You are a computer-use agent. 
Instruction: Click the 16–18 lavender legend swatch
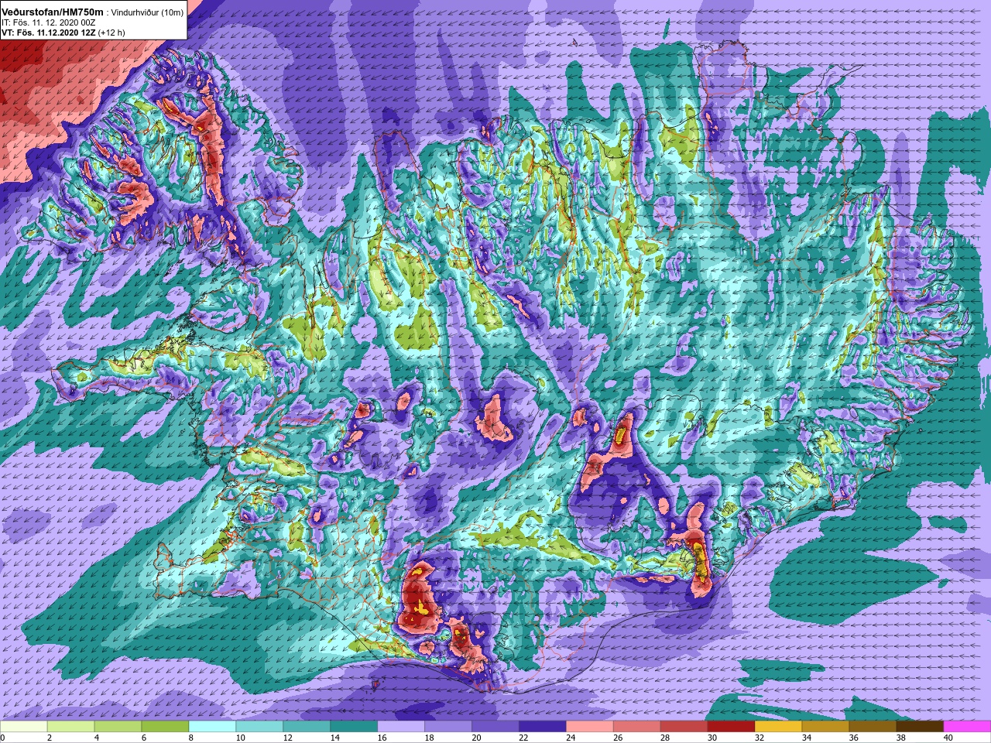[401, 726]
